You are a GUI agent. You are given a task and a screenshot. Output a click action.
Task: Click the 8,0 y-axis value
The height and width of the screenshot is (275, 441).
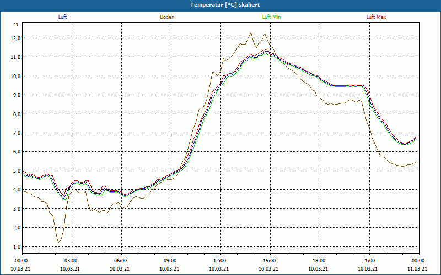coord(17,114)
